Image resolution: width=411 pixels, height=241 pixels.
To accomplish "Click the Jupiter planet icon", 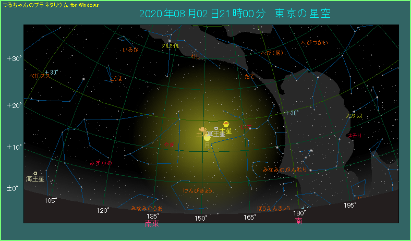I will (x=226, y=124).
